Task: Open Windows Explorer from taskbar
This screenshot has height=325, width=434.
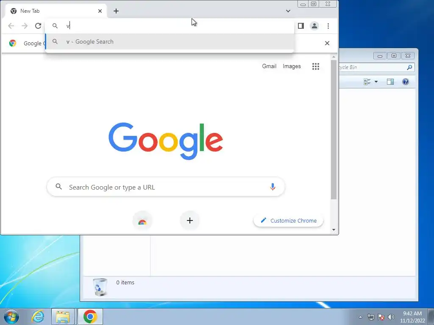Action: pos(63,317)
